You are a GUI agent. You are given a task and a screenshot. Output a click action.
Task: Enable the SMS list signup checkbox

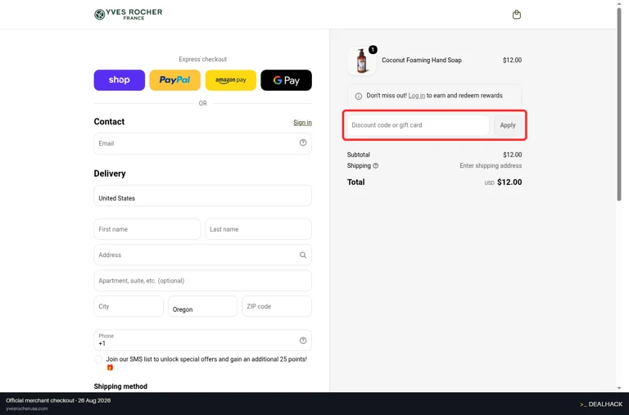[x=98, y=359]
